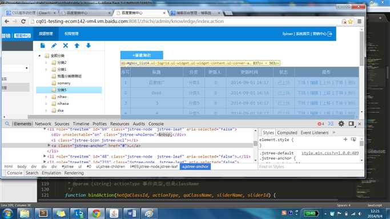Select the nihaoa folder in the tree
The width and height of the screenshot is (390, 219).
coord(60,104)
